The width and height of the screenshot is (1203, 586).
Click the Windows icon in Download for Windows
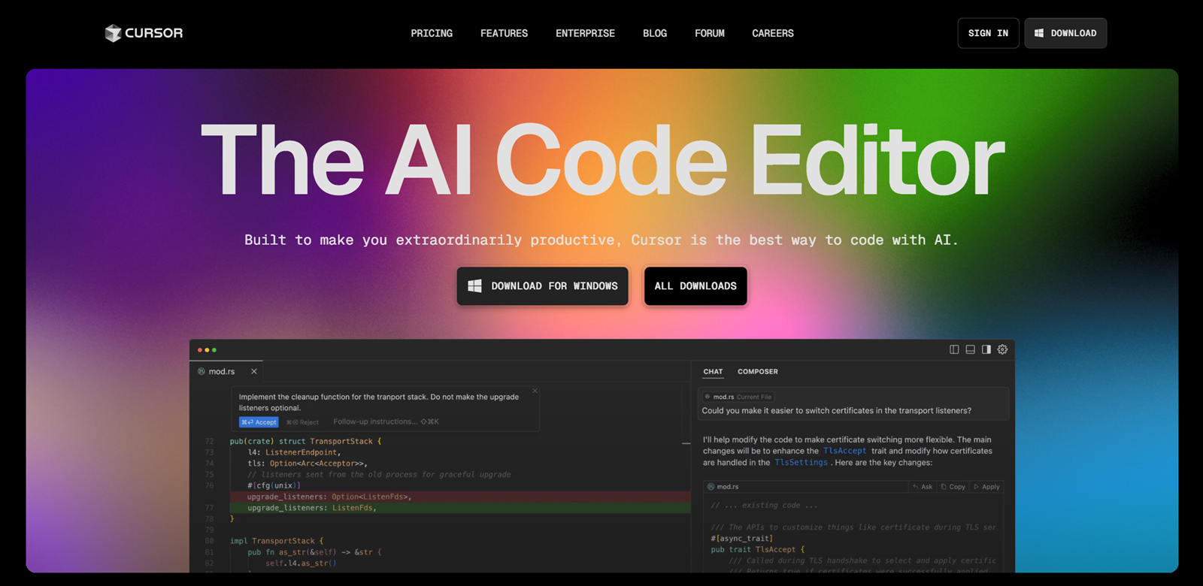tap(474, 286)
